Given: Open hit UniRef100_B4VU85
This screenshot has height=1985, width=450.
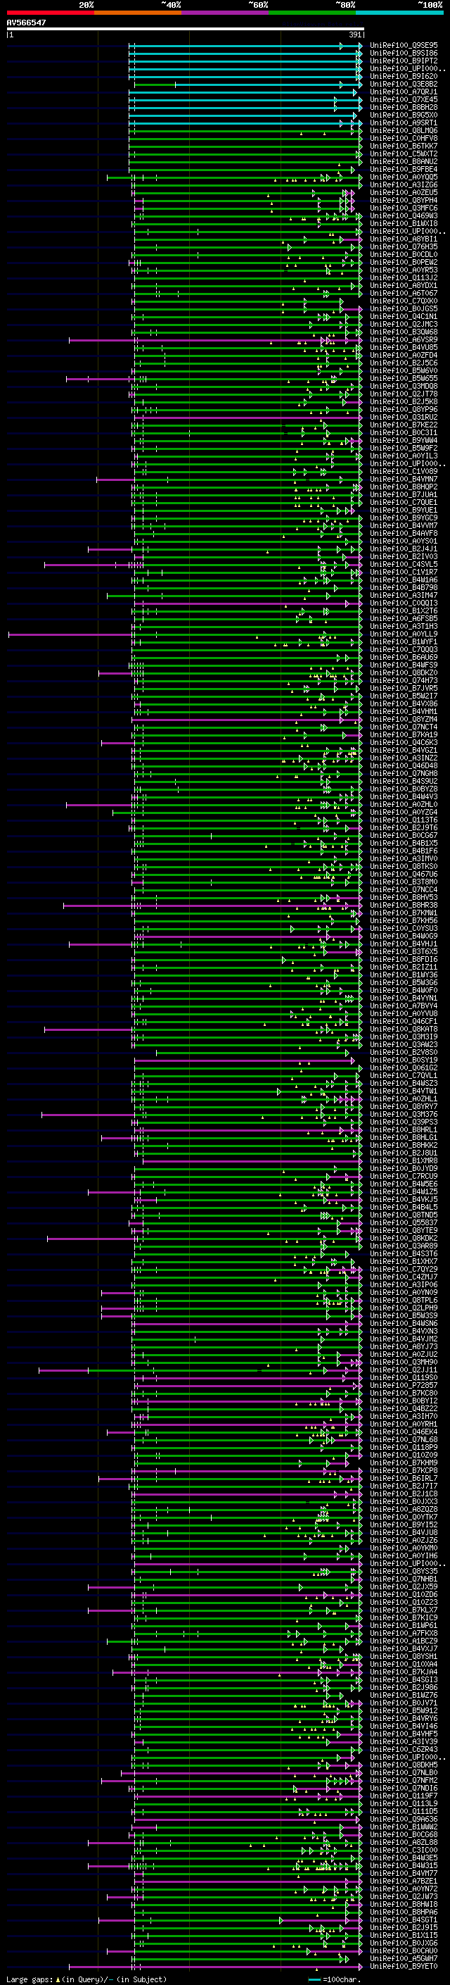Looking at the screenshot, I should 404,348.
